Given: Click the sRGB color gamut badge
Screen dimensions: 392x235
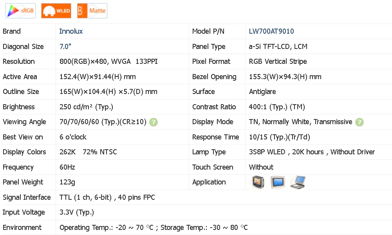Looking at the screenshot, I should tap(20, 11).
